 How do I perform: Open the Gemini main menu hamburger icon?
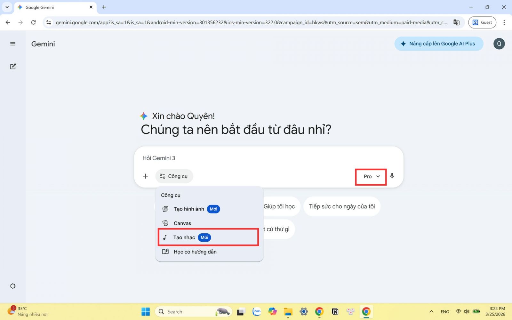click(x=13, y=44)
